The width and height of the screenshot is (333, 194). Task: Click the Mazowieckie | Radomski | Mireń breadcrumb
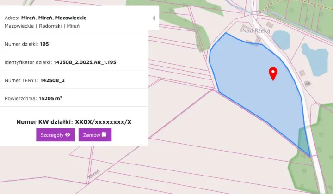(42, 26)
